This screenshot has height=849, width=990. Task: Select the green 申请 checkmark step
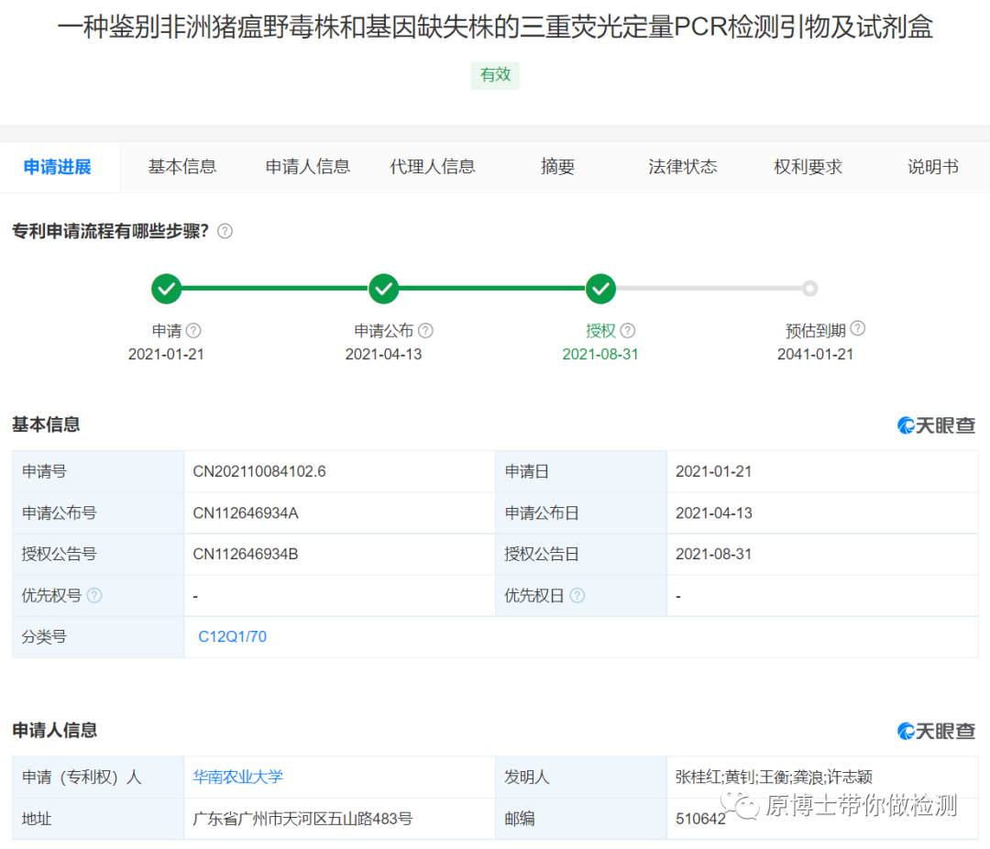coord(166,289)
